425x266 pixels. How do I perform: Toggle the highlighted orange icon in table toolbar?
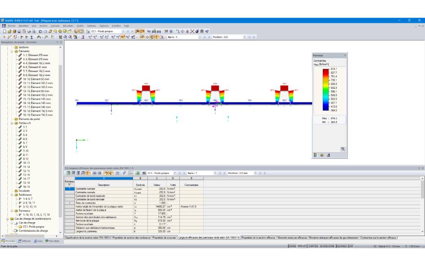tap(88, 173)
